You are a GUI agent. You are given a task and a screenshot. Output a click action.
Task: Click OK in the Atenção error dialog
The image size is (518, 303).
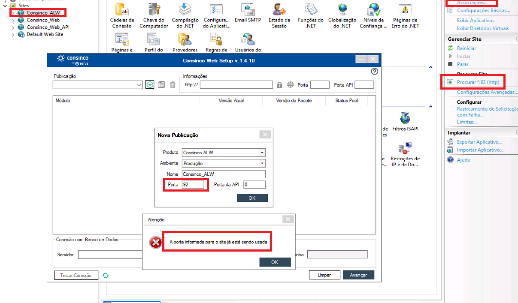tap(275, 262)
